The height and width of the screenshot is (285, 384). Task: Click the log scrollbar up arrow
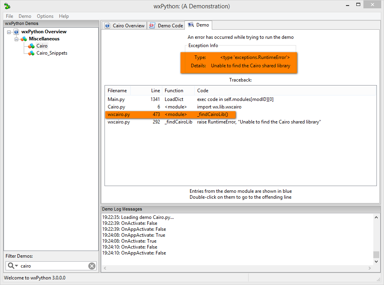pos(376,217)
